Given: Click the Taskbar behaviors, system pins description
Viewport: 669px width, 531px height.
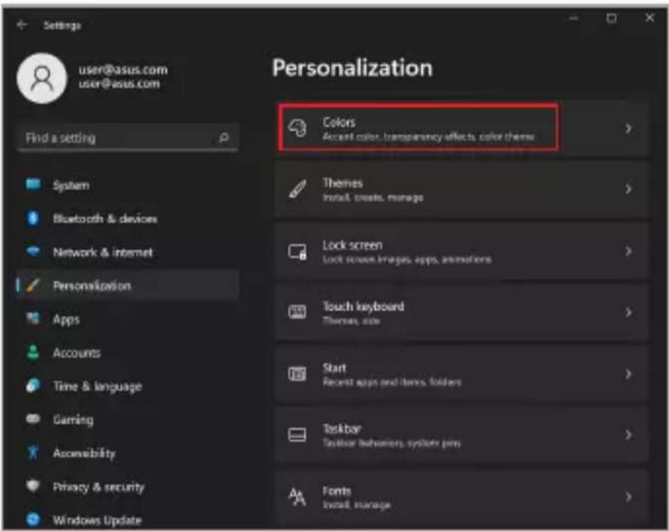Looking at the screenshot, I should coord(392,443).
